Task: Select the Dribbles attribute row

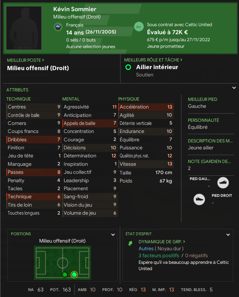Action: [34, 140]
